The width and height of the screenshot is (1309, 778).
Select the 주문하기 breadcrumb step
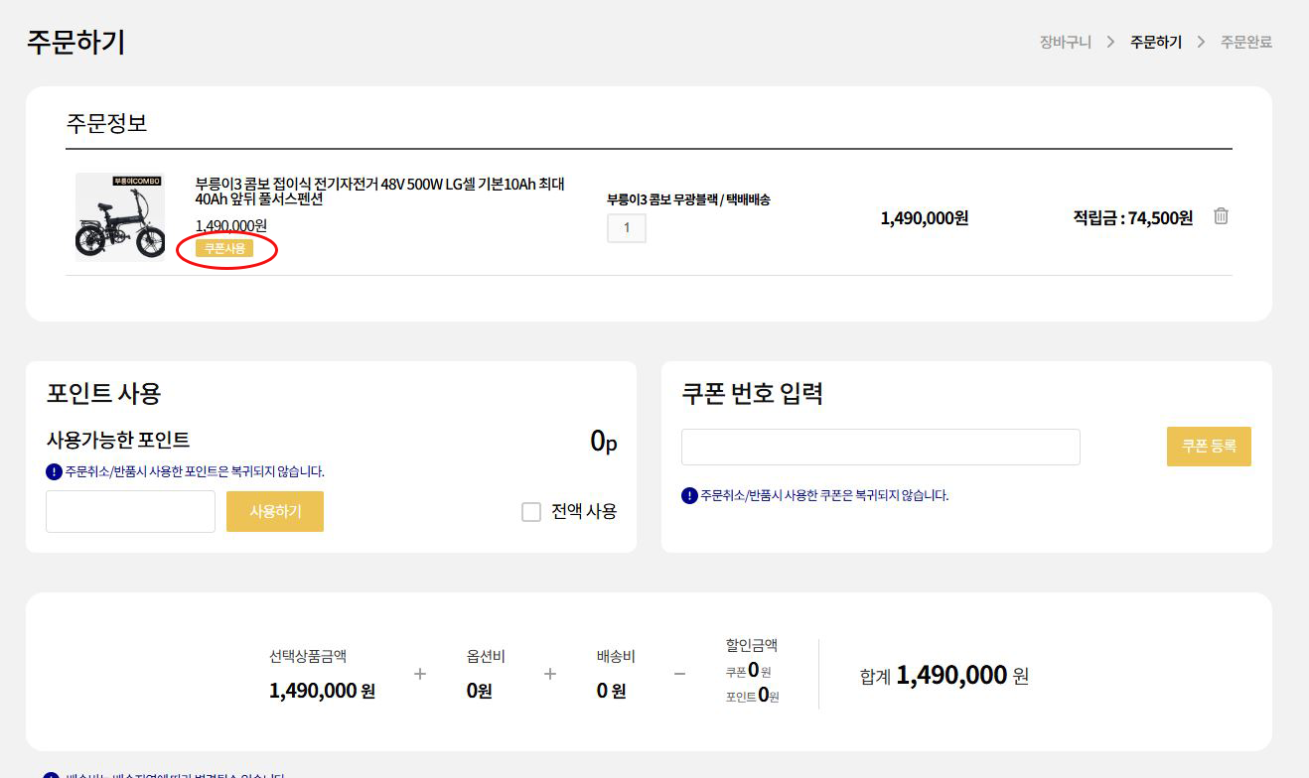tap(1156, 42)
